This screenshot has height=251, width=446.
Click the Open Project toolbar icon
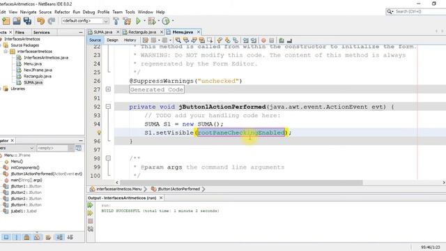point(17,21)
